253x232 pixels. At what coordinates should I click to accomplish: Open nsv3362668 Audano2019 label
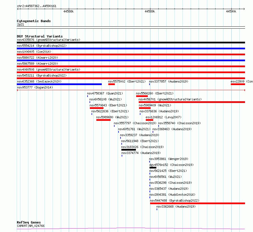[x=176, y=206]
